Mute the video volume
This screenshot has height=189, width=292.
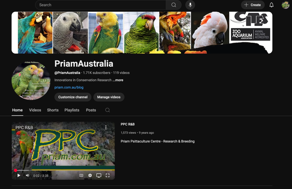point(27,176)
